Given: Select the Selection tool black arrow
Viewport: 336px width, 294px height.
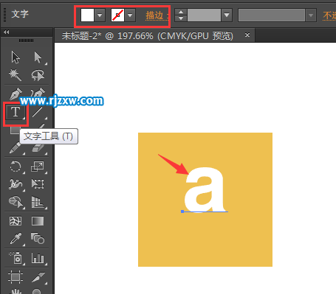Looking at the screenshot, I should click(16, 57).
